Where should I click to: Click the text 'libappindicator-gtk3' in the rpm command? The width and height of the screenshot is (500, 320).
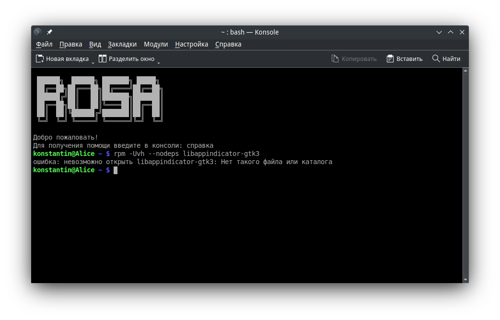pyautogui.click(x=221, y=154)
